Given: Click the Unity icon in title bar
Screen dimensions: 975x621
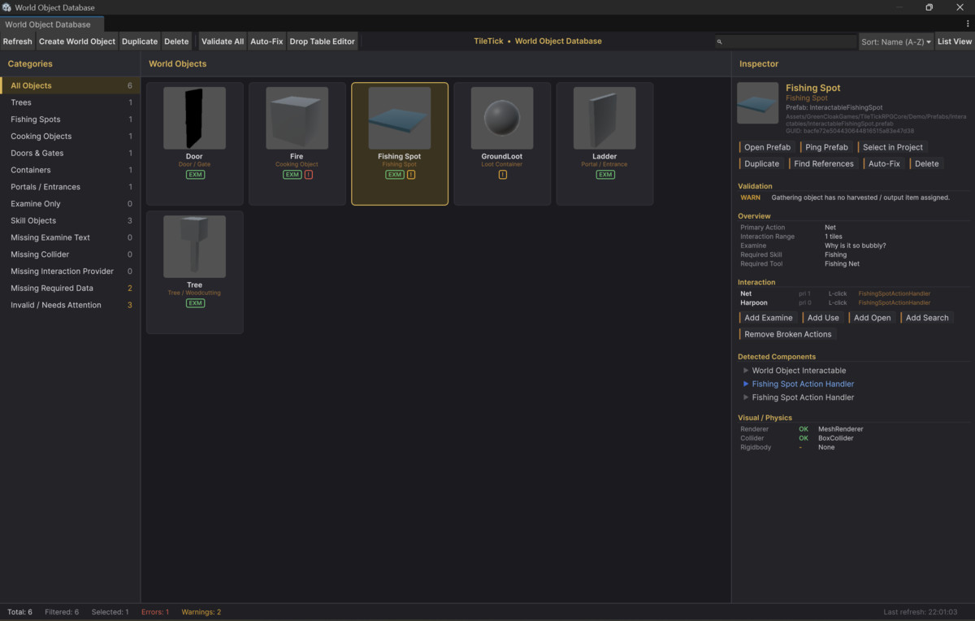Looking at the screenshot, I should [x=6, y=7].
